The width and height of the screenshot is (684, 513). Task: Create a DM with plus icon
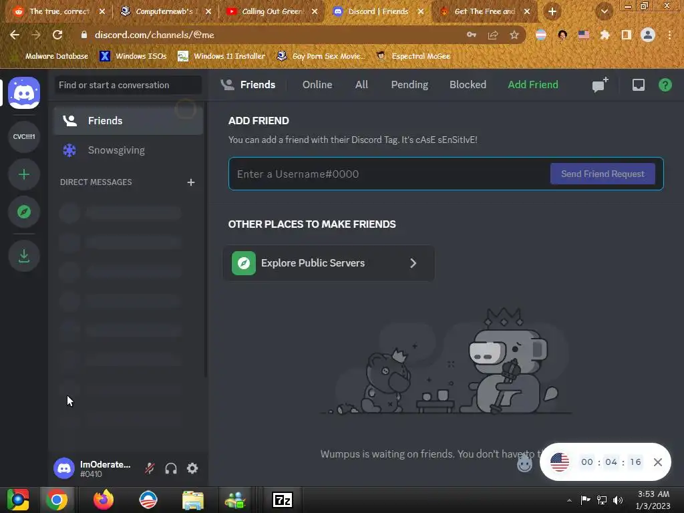point(190,182)
